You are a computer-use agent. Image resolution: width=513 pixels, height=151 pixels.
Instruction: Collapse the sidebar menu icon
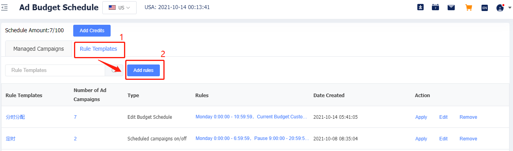click(x=5, y=7)
